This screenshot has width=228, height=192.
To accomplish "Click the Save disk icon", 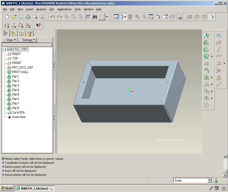I will click(x=21, y=17).
